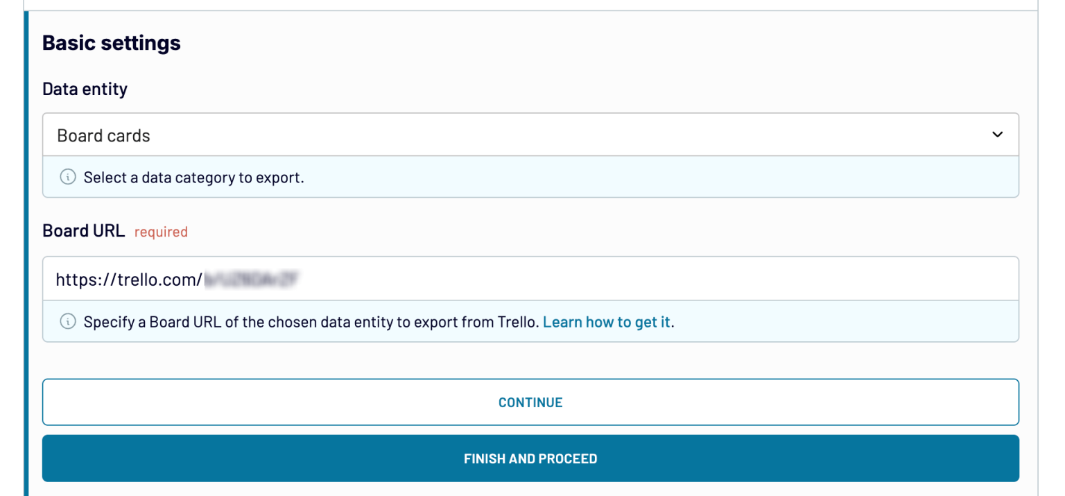The height and width of the screenshot is (496, 1065).
Task: Click the dropdown arrow to change data category
Action: [997, 135]
